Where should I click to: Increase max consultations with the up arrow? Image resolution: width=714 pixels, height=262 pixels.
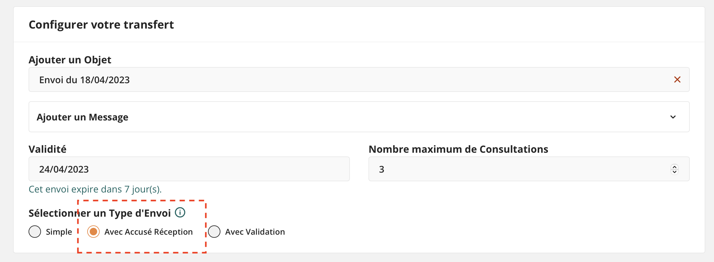674,167
